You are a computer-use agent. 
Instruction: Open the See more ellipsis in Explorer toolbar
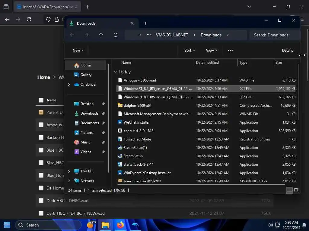[x=230, y=51]
